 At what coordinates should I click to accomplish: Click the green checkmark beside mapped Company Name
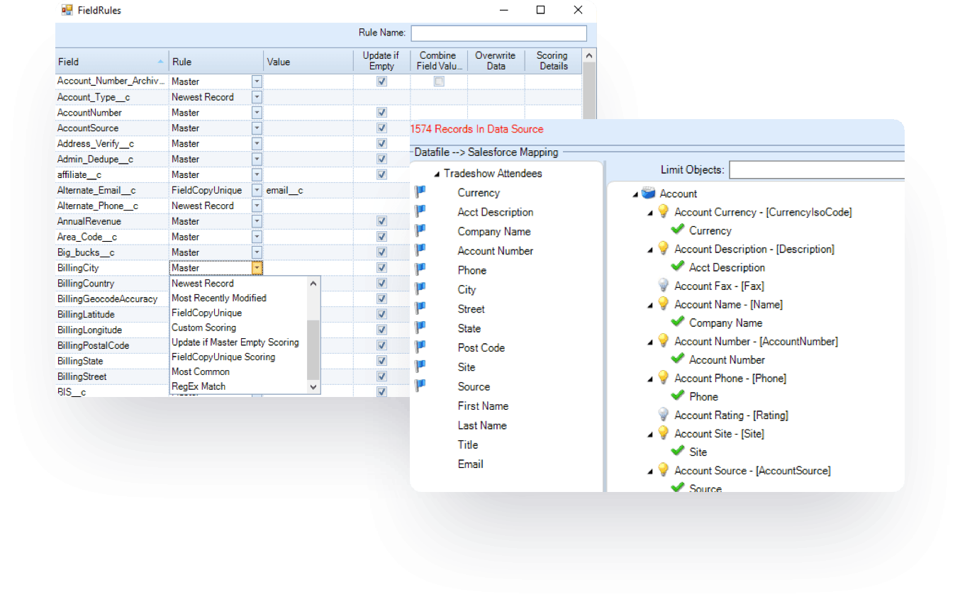point(677,322)
